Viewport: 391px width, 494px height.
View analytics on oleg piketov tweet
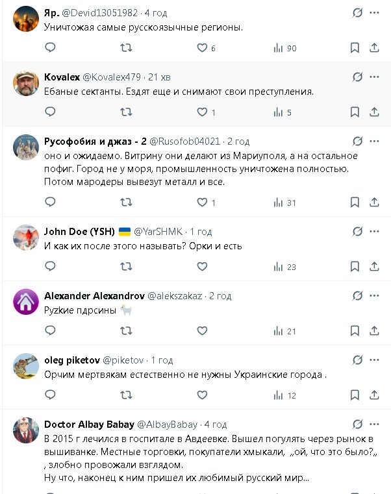point(279,395)
